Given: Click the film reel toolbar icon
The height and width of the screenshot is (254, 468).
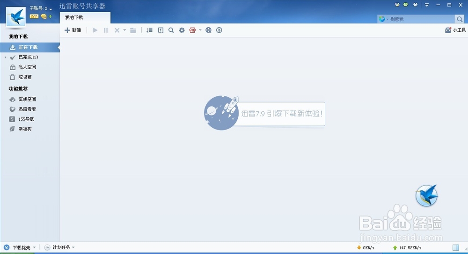Looking at the screenshot, I should pos(208,30).
